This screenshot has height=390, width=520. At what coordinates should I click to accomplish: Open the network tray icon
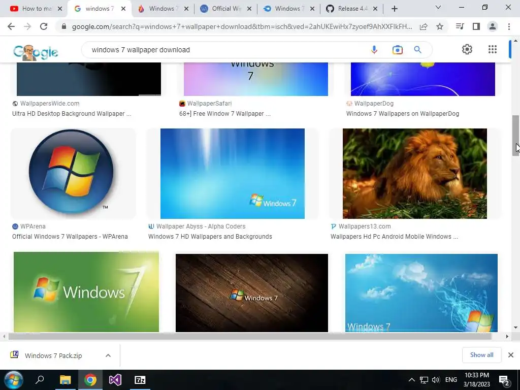[424, 380]
